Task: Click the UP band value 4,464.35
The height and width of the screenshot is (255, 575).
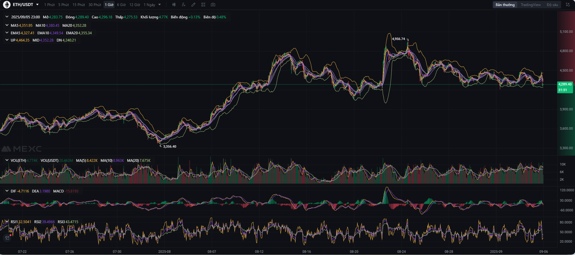Action: (x=23, y=40)
